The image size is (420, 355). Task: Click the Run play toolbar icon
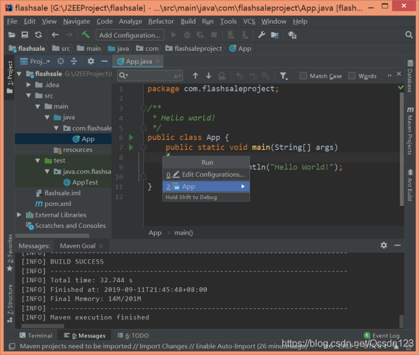[174, 35]
